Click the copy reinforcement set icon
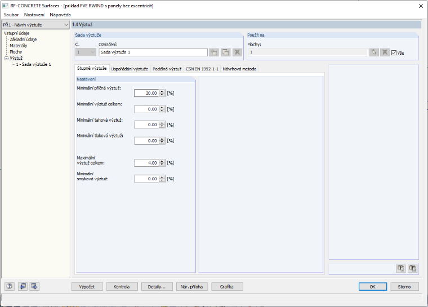The image size is (428, 307). point(225,52)
